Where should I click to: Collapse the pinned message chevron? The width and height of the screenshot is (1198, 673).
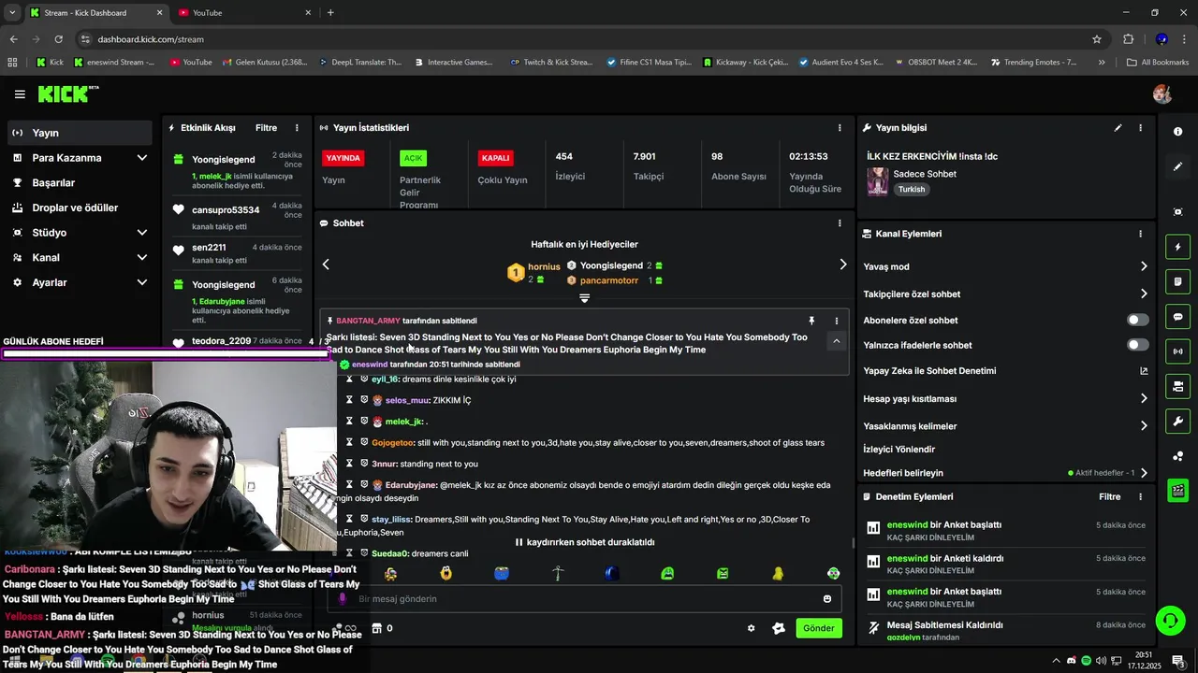[836, 341]
